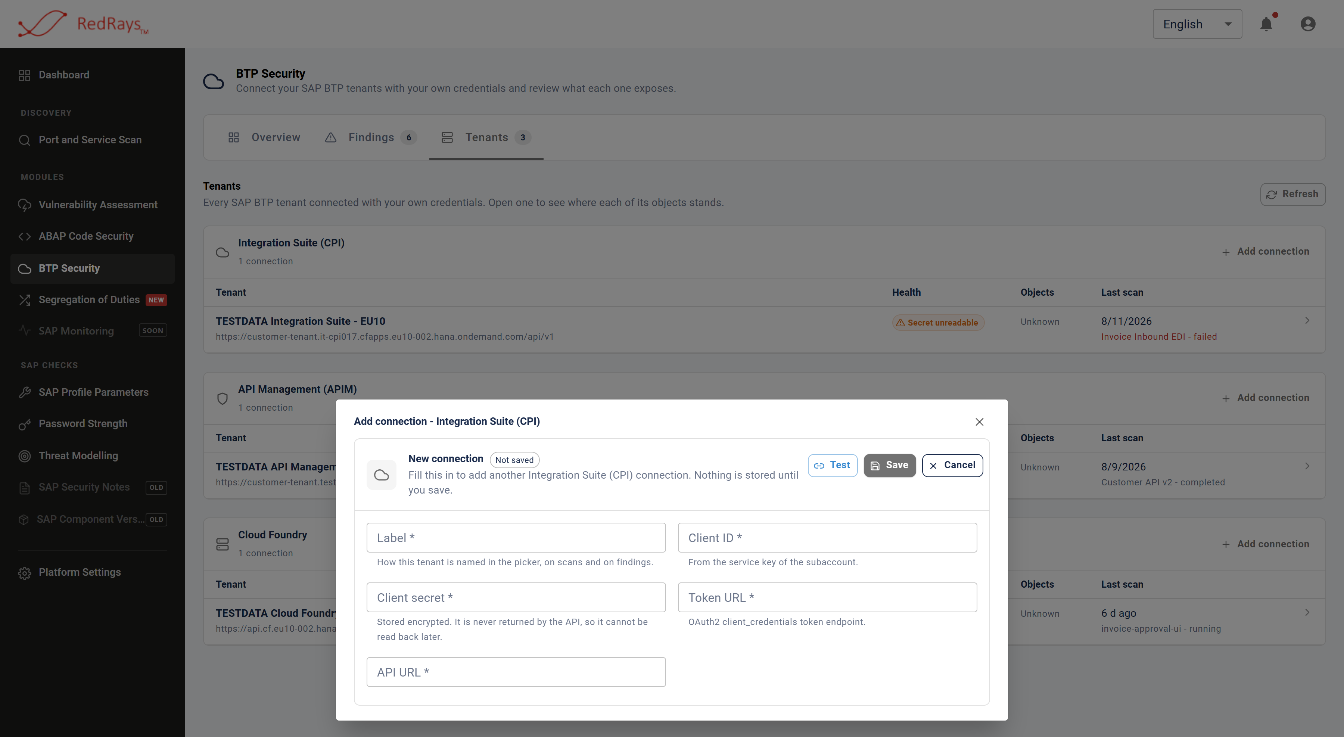Click the Vulnerability Assessment cloud-lightning icon

point(25,205)
